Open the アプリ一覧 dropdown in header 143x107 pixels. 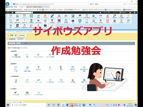[x=107, y=12]
